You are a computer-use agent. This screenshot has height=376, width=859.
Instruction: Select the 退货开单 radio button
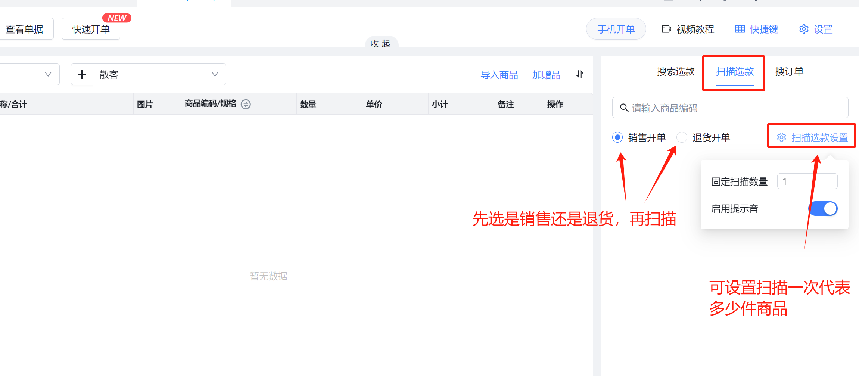(x=682, y=137)
